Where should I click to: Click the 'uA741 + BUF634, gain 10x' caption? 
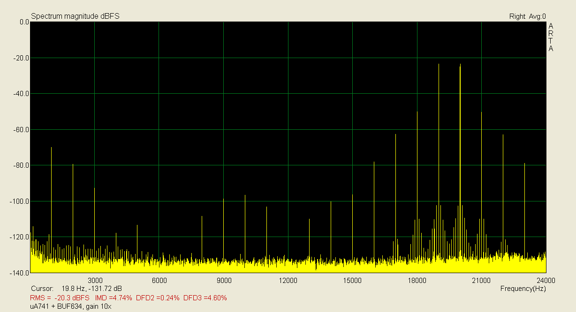click(71, 307)
